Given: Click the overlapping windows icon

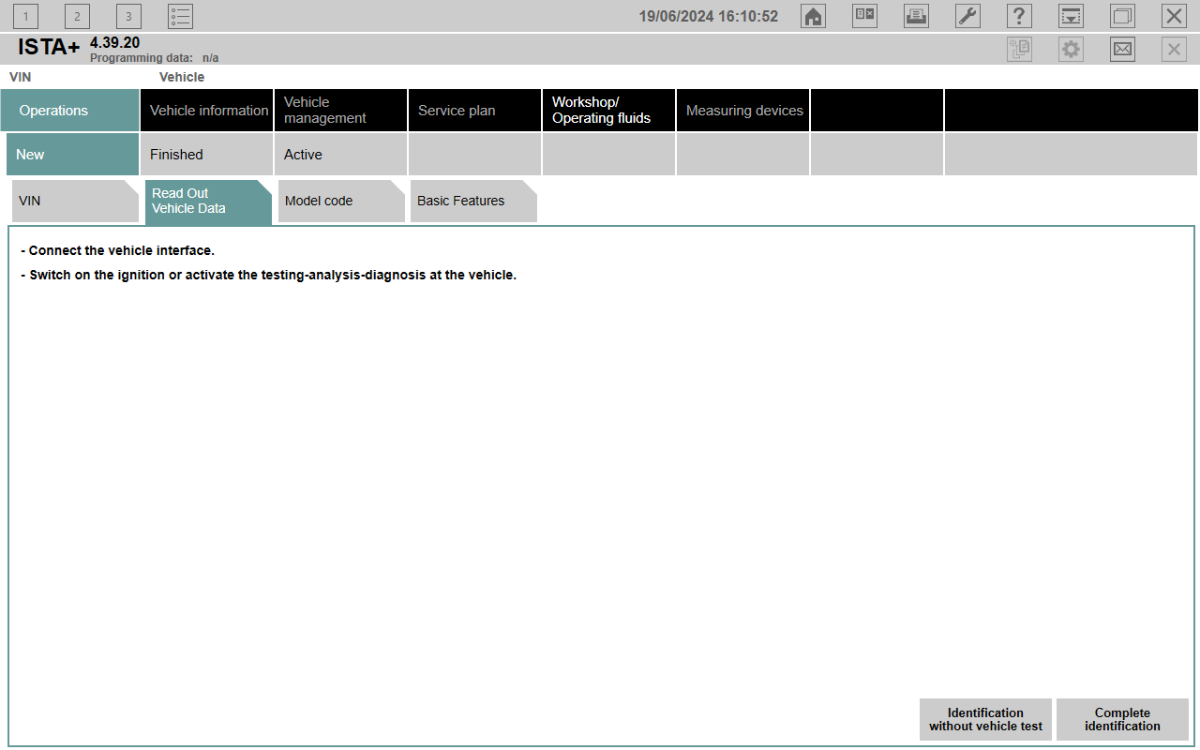Looking at the screenshot, I should (1122, 16).
